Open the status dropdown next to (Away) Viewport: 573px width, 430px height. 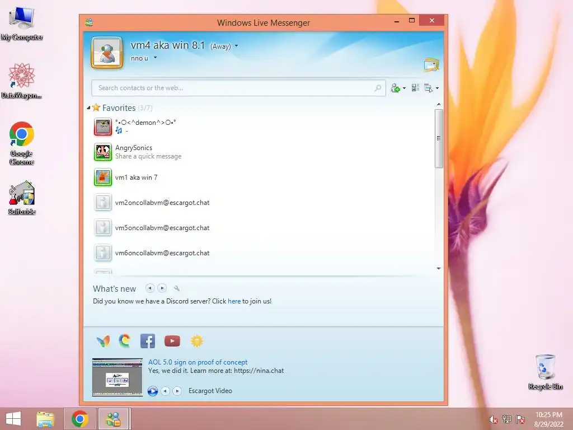click(x=237, y=46)
